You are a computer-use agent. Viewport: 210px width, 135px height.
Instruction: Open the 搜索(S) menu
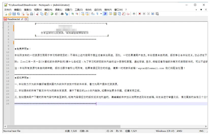point(28,10)
